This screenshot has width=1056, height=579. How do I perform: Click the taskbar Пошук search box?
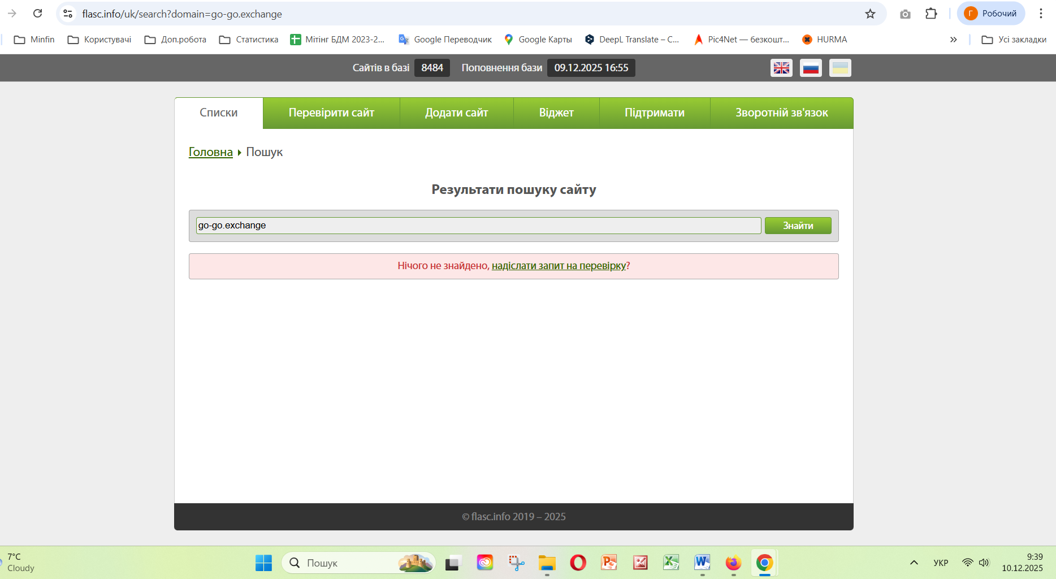point(358,563)
